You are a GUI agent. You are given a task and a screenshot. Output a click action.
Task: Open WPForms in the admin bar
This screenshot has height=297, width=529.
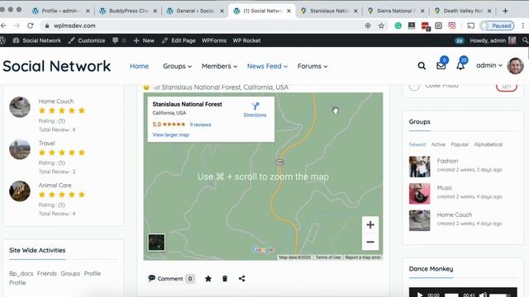(214, 40)
